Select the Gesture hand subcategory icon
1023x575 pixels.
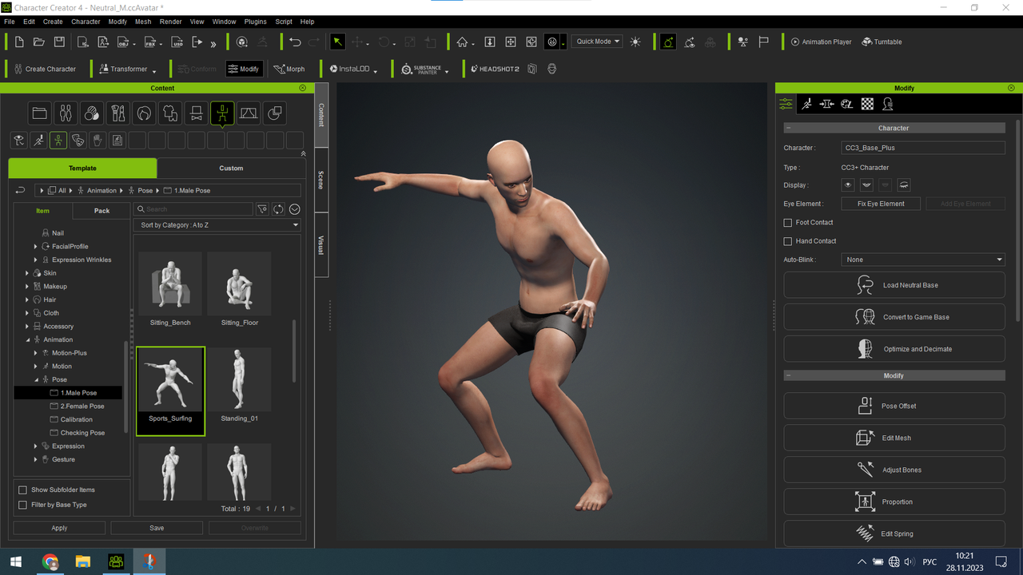98,141
